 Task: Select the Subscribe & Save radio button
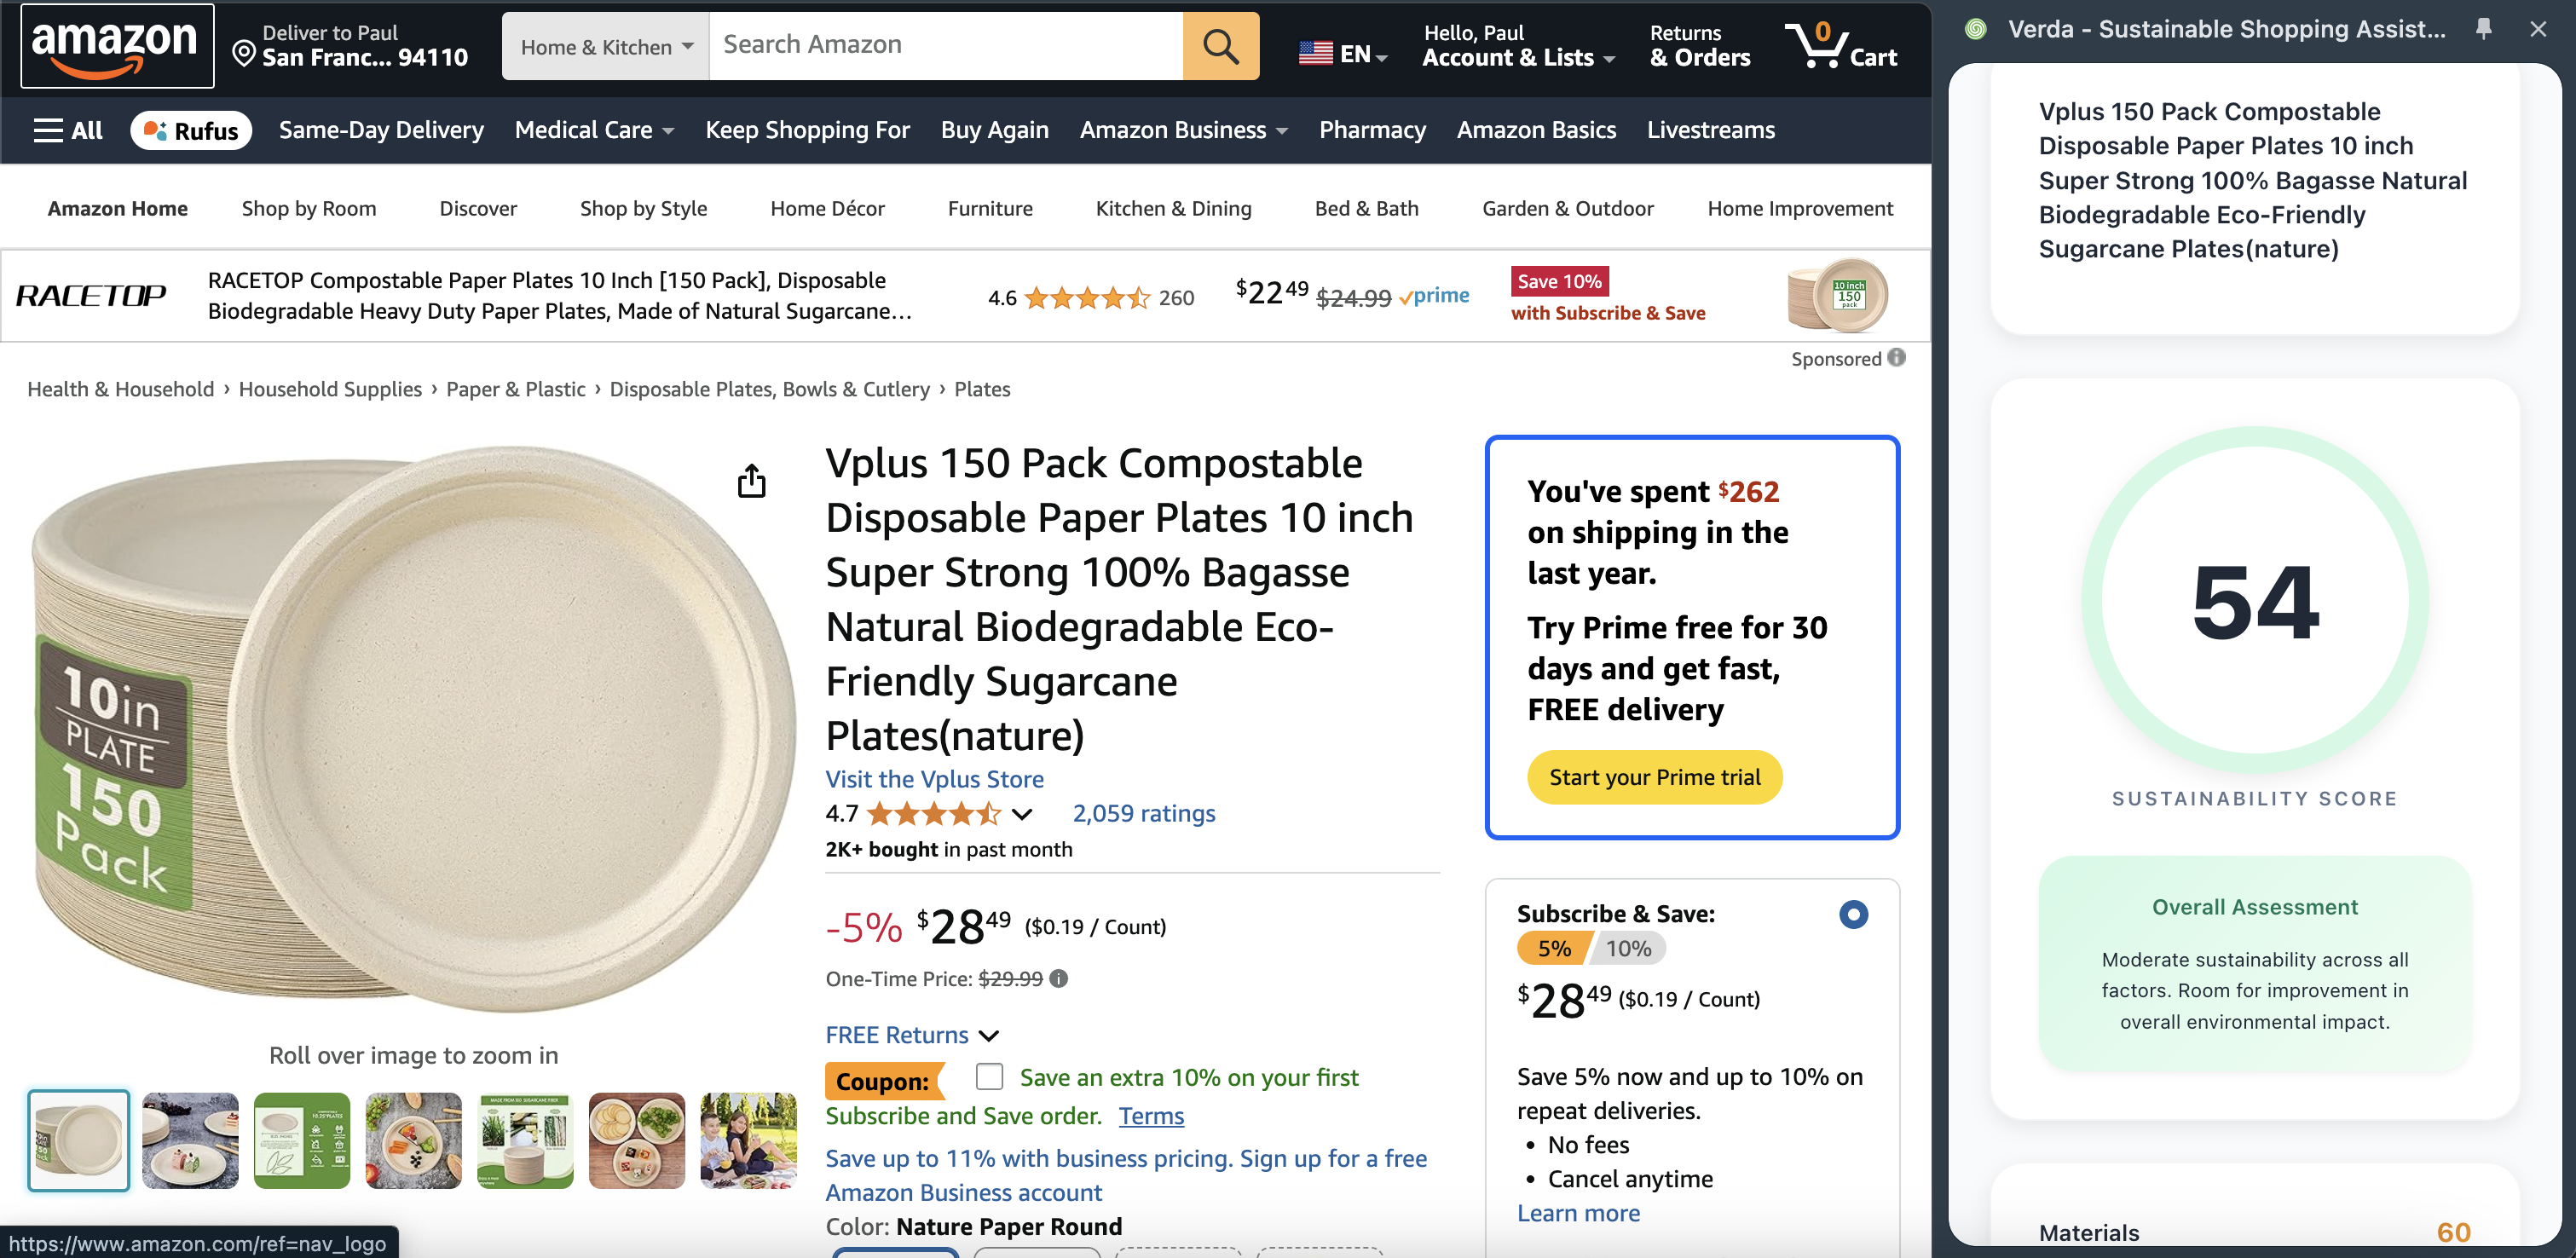point(1853,913)
